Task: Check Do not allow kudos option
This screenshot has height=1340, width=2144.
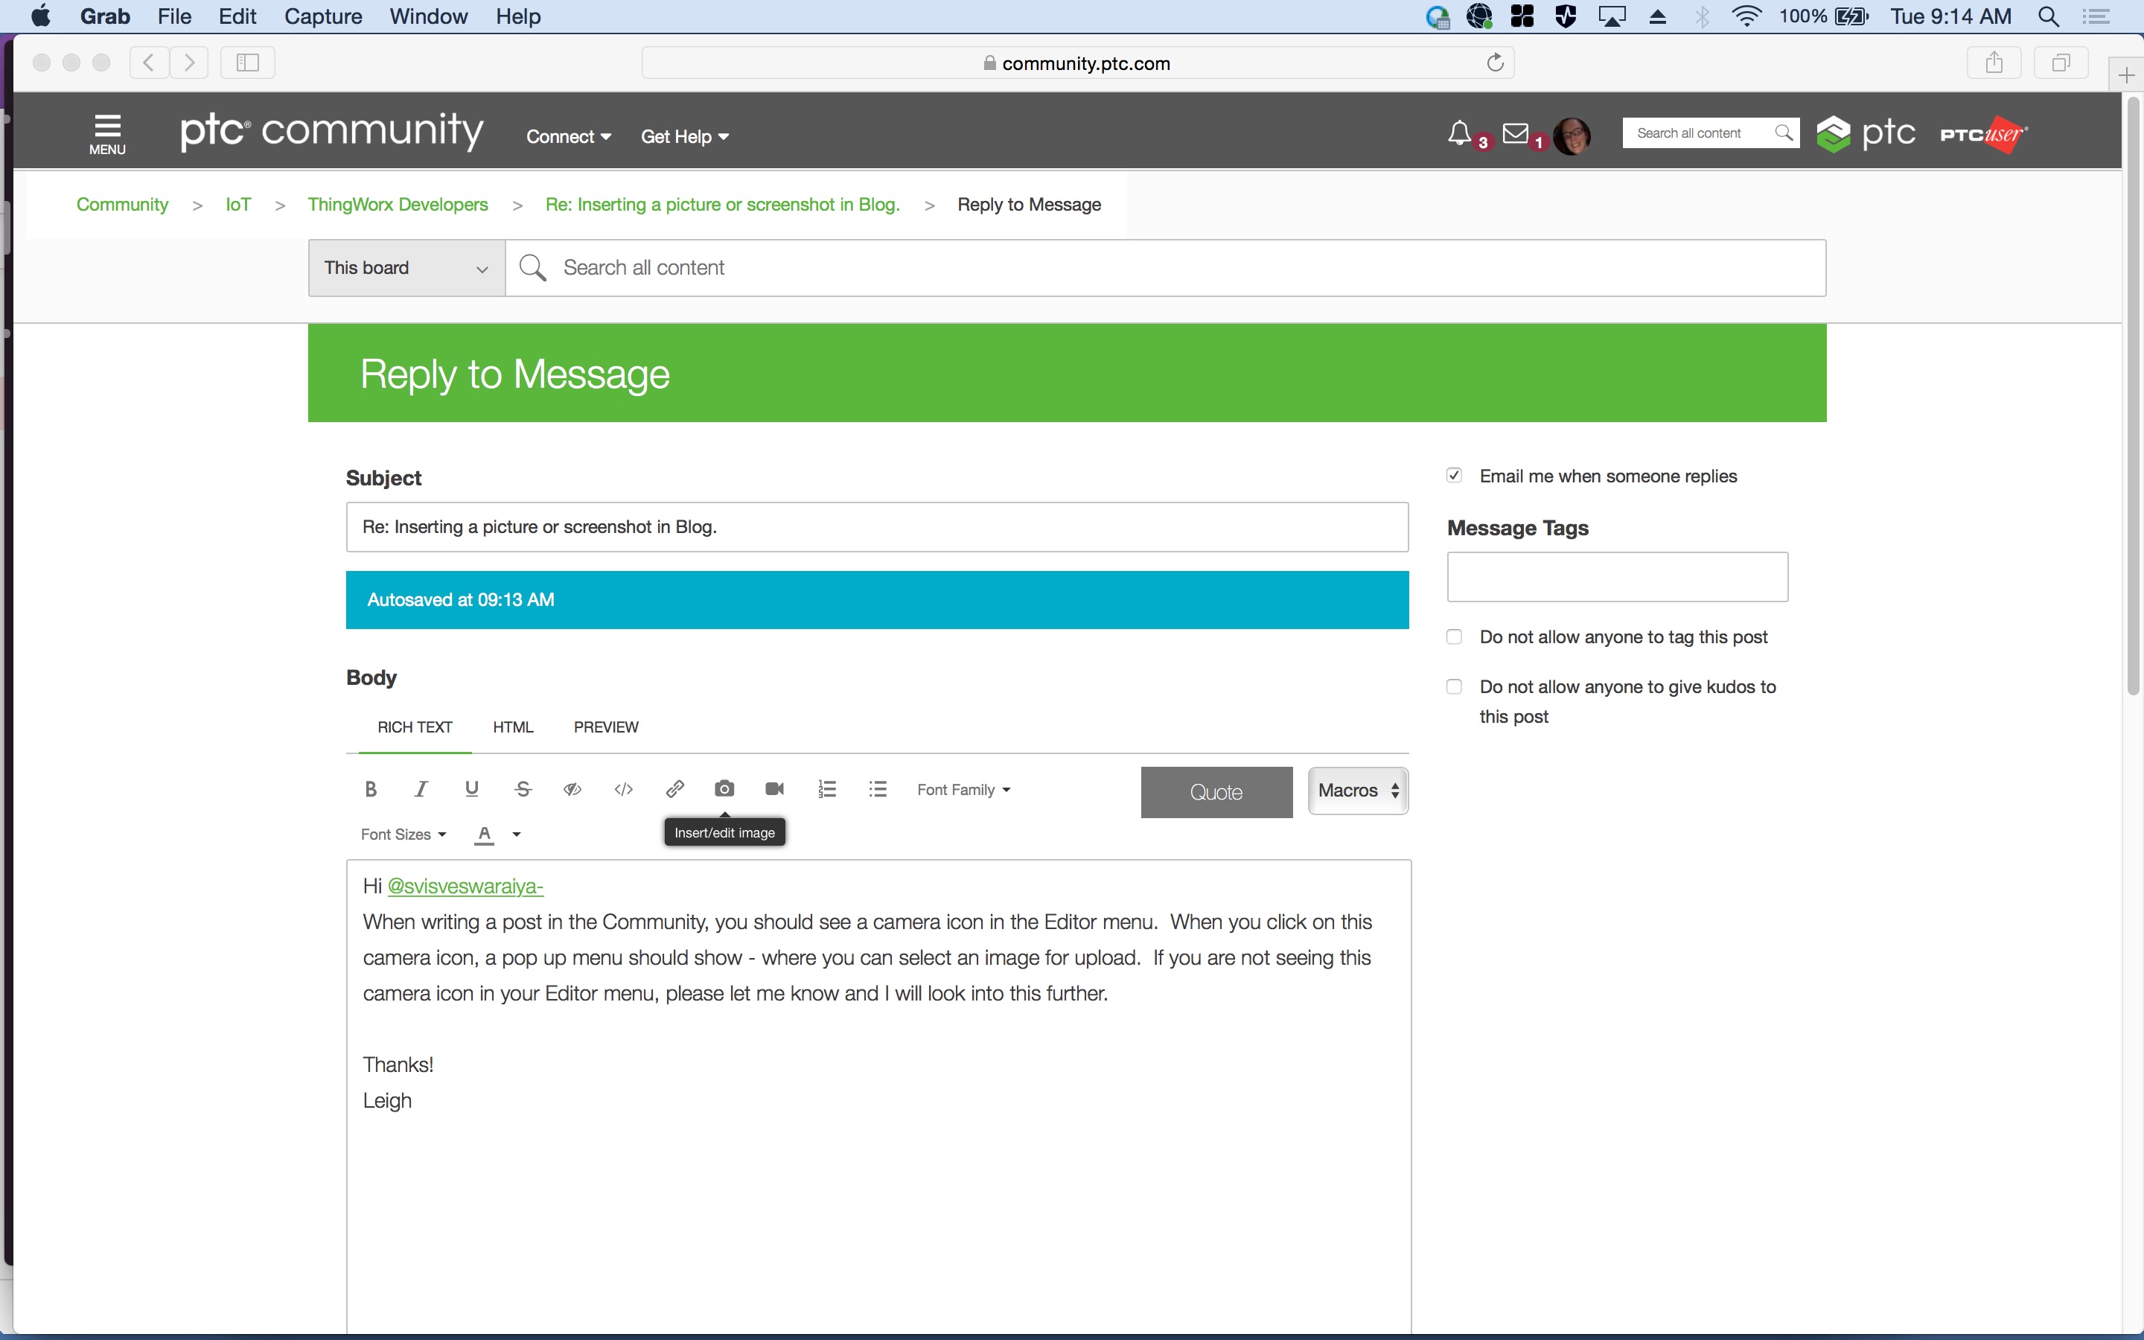Action: [x=1454, y=687]
